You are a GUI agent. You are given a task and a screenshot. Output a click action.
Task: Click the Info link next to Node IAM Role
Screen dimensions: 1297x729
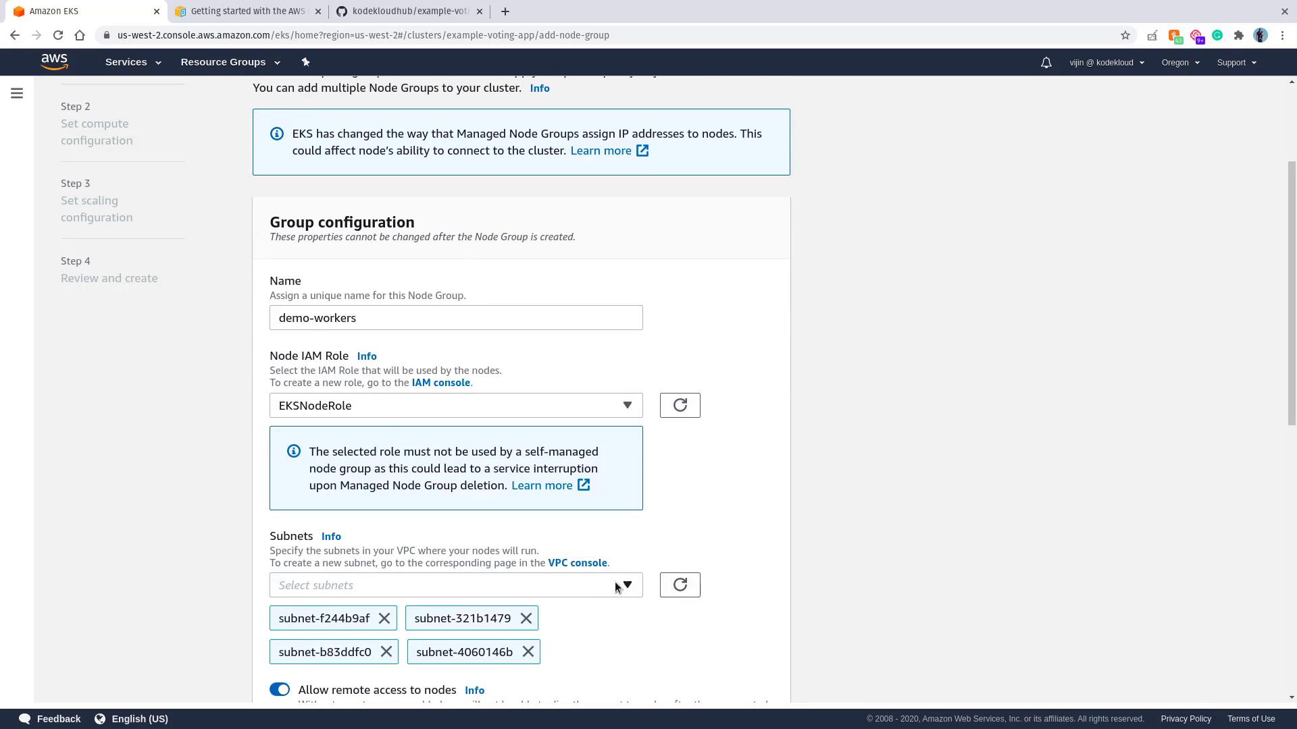[367, 356]
